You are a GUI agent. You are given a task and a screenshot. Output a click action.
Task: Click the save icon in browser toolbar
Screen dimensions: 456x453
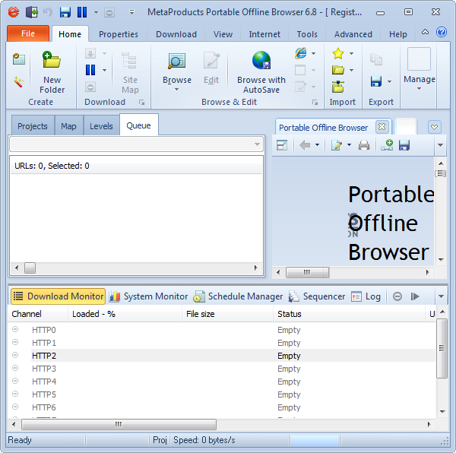click(x=404, y=145)
